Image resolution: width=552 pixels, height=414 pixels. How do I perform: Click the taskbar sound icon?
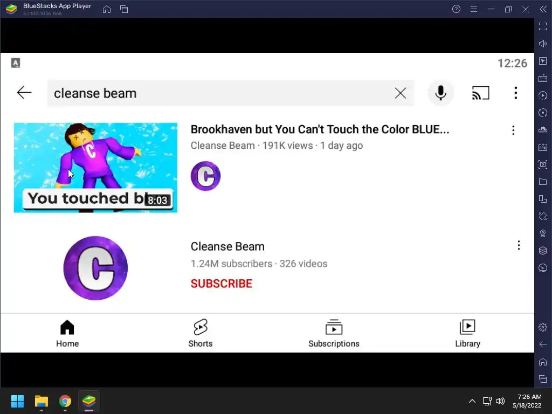point(500,401)
